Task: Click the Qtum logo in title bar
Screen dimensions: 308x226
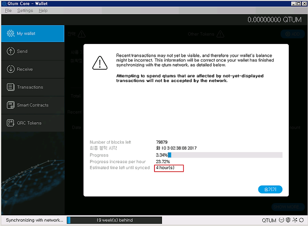Action: [x=4, y=3]
